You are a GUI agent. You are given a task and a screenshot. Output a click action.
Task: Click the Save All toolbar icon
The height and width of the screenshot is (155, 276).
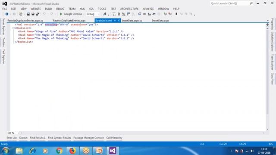point(38,14)
